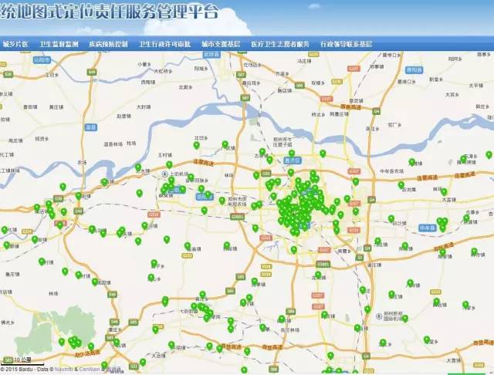Viewport: 494px width, 375px height.
Task: Click the green marker at 白沙镇
Action: pos(391,219)
